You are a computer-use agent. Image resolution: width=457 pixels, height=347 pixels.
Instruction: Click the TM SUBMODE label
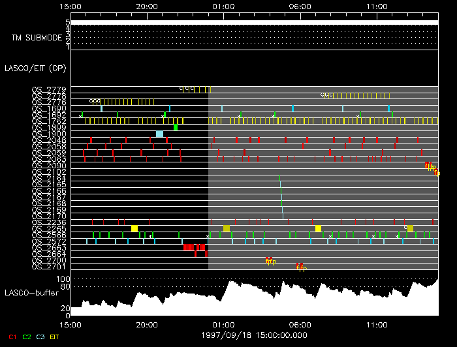(37, 37)
